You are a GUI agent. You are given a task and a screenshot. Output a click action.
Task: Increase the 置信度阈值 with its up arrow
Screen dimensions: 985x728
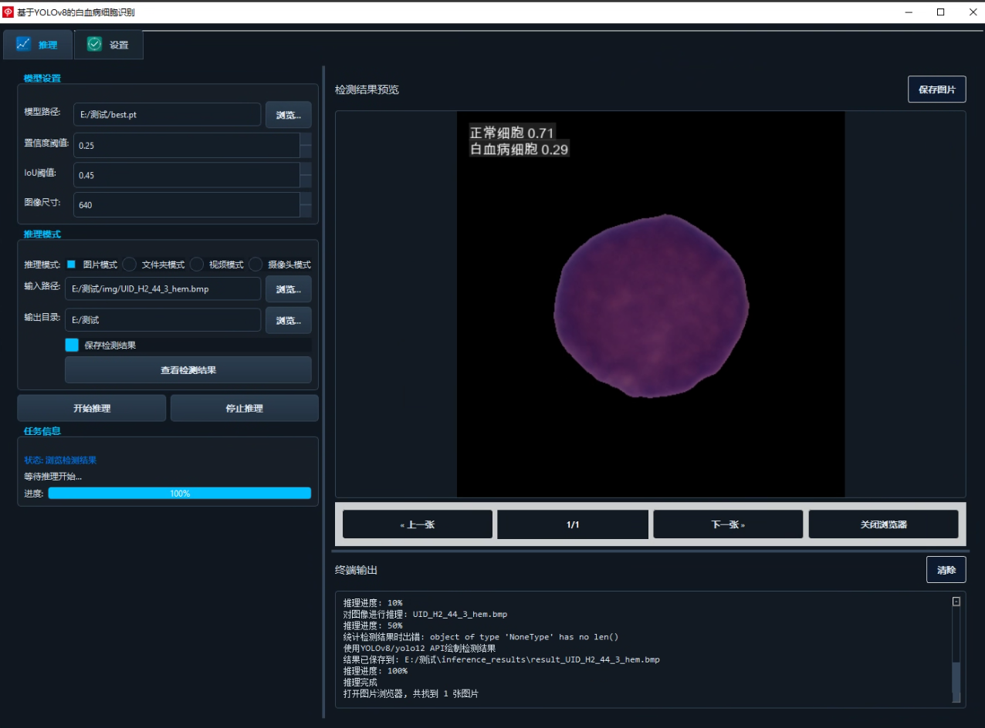(x=306, y=139)
